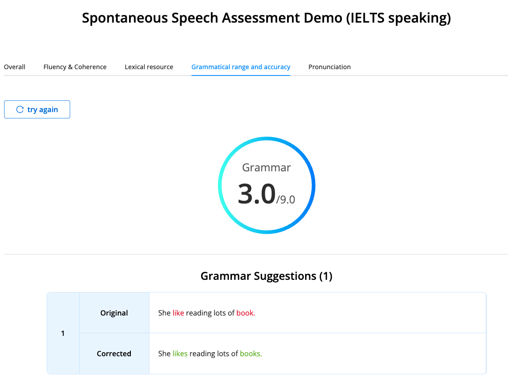Image resolution: width=508 pixels, height=382 pixels.
Task: Click the Grammar label inside the circle
Action: 266,168
